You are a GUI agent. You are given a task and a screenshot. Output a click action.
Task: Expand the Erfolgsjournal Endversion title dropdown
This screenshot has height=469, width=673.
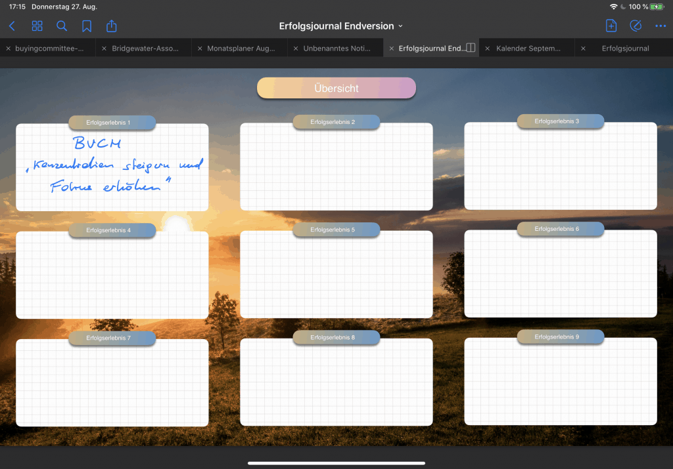point(340,26)
